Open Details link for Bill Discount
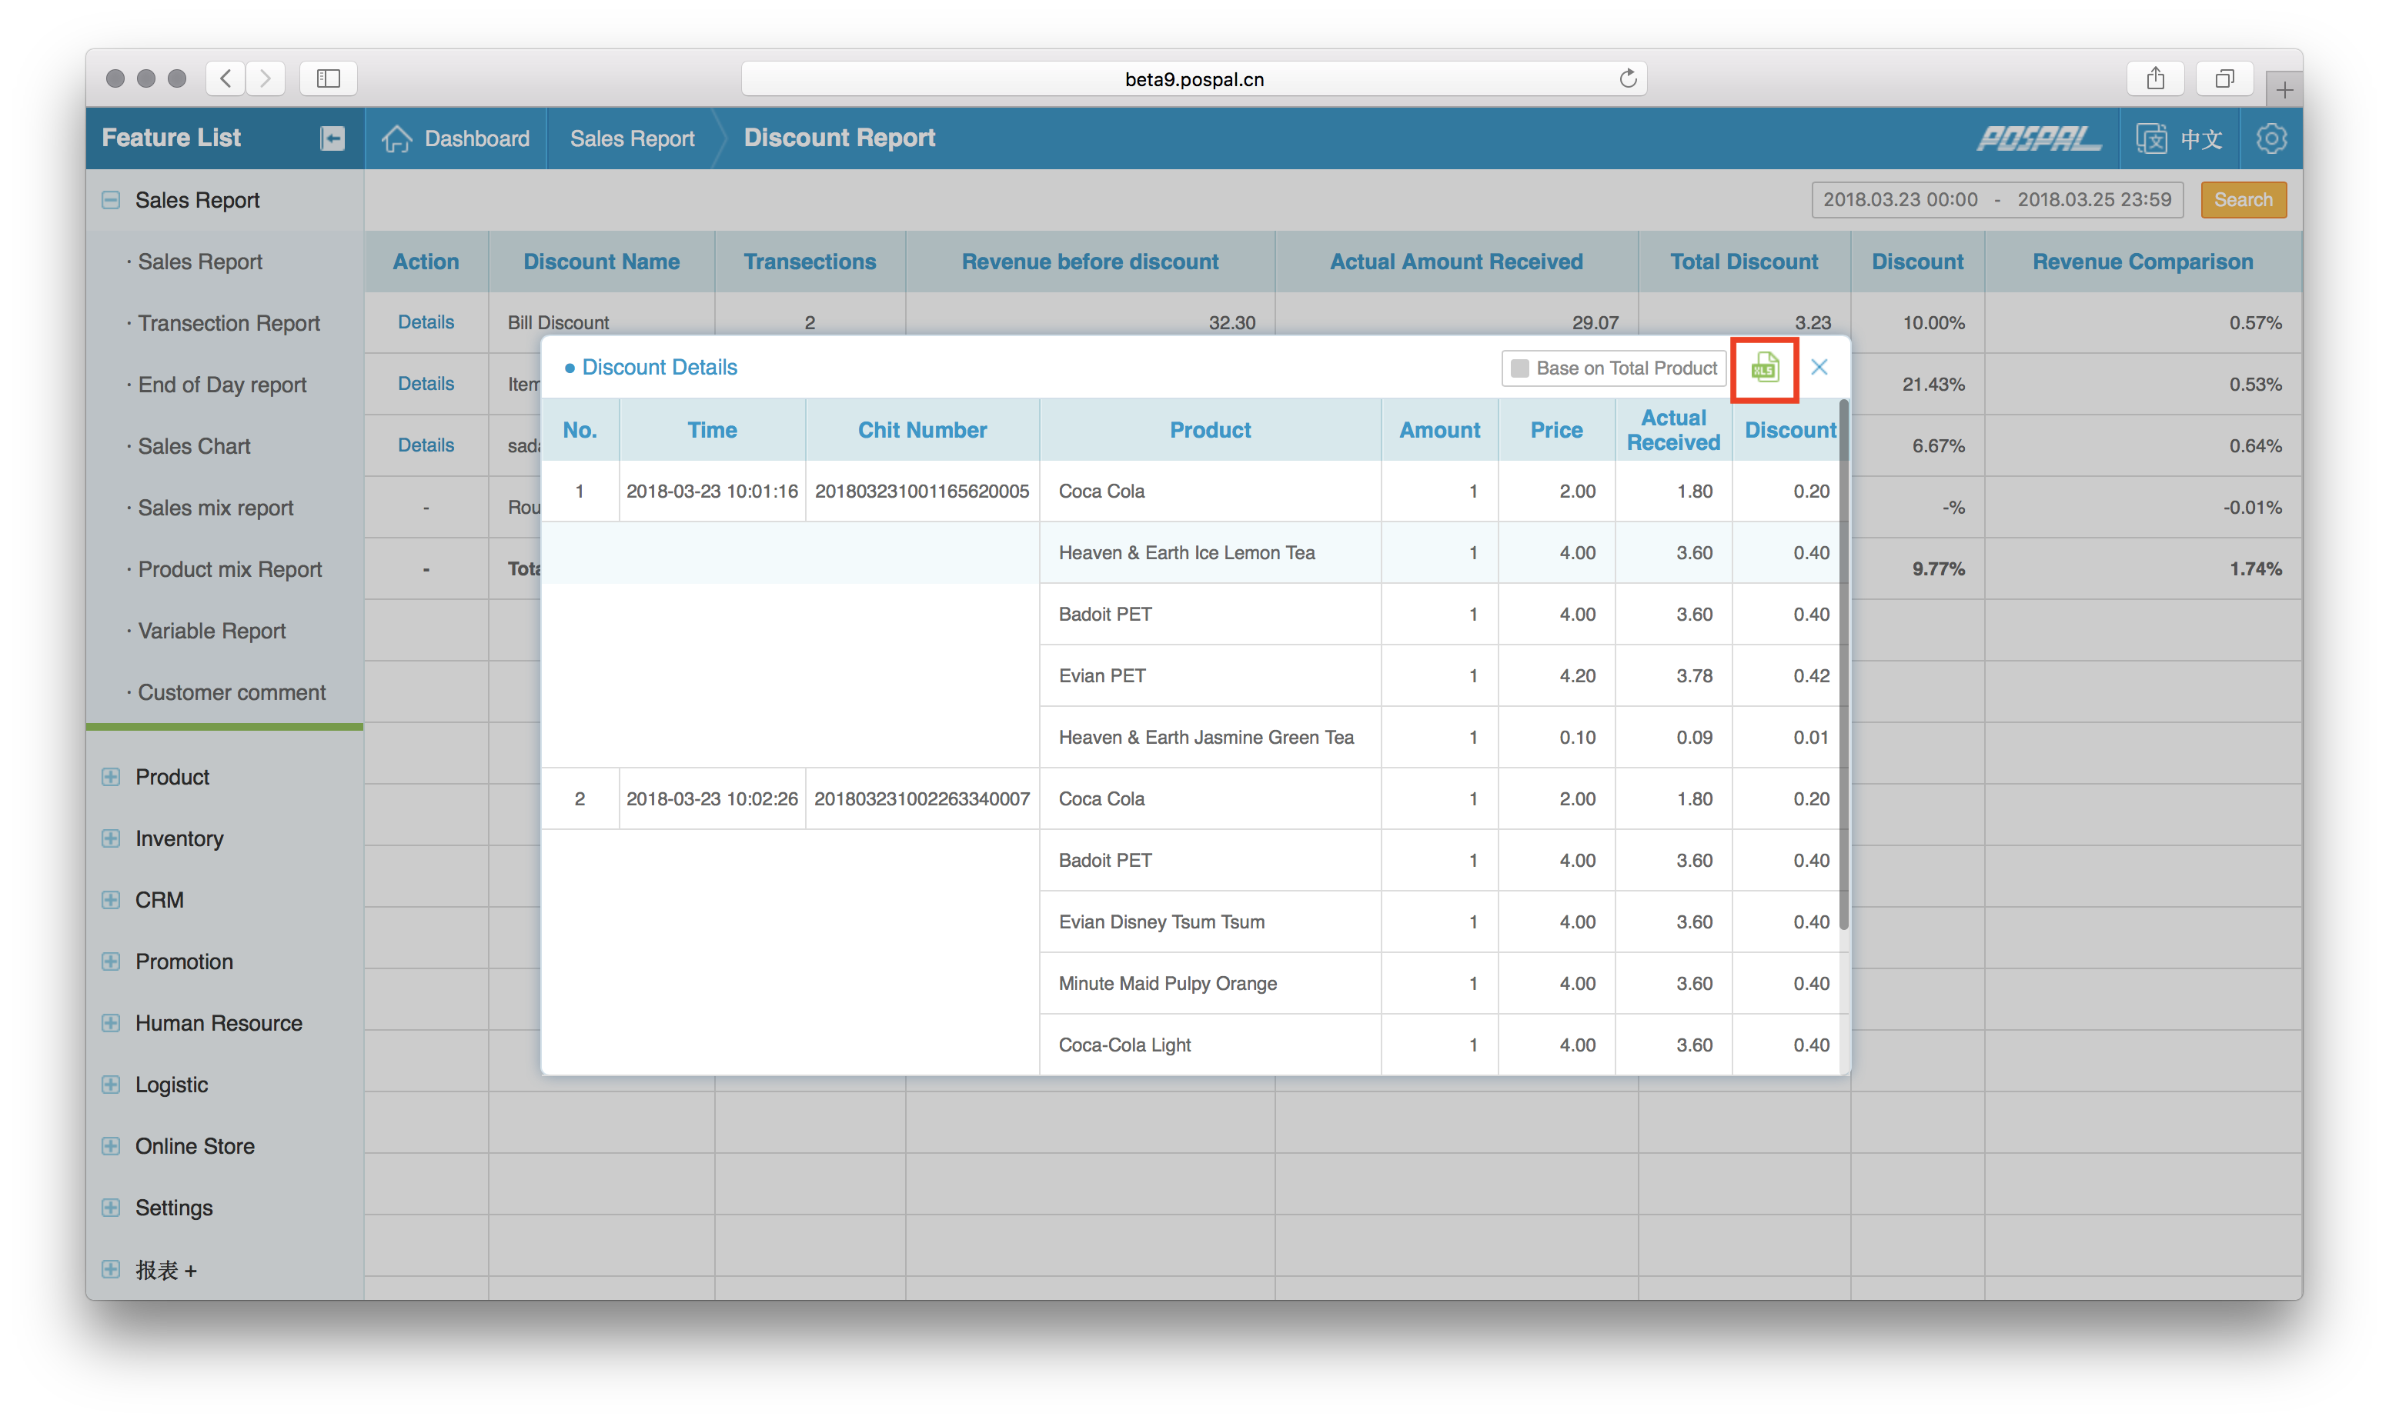The width and height of the screenshot is (2389, 1423). (426, 322)
